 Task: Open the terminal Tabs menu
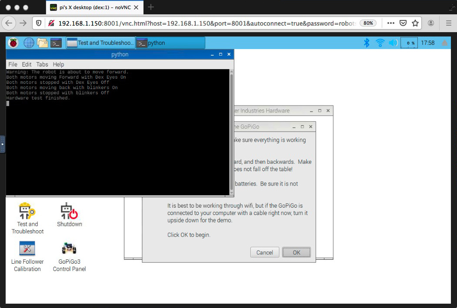click(x=42, y=64)
